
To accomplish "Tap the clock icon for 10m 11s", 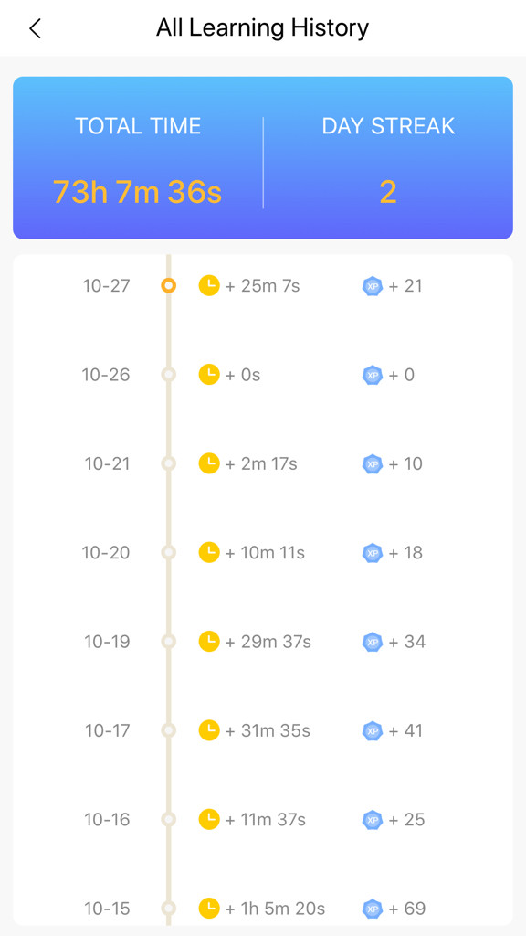I will pyautogui.click(x=209, y=552).
